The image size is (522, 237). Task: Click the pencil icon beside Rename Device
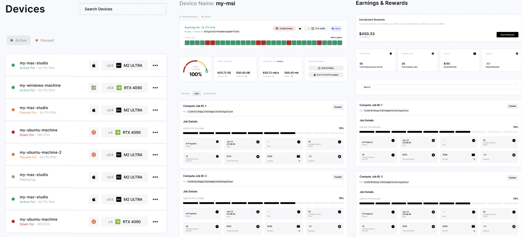point(181,17)
